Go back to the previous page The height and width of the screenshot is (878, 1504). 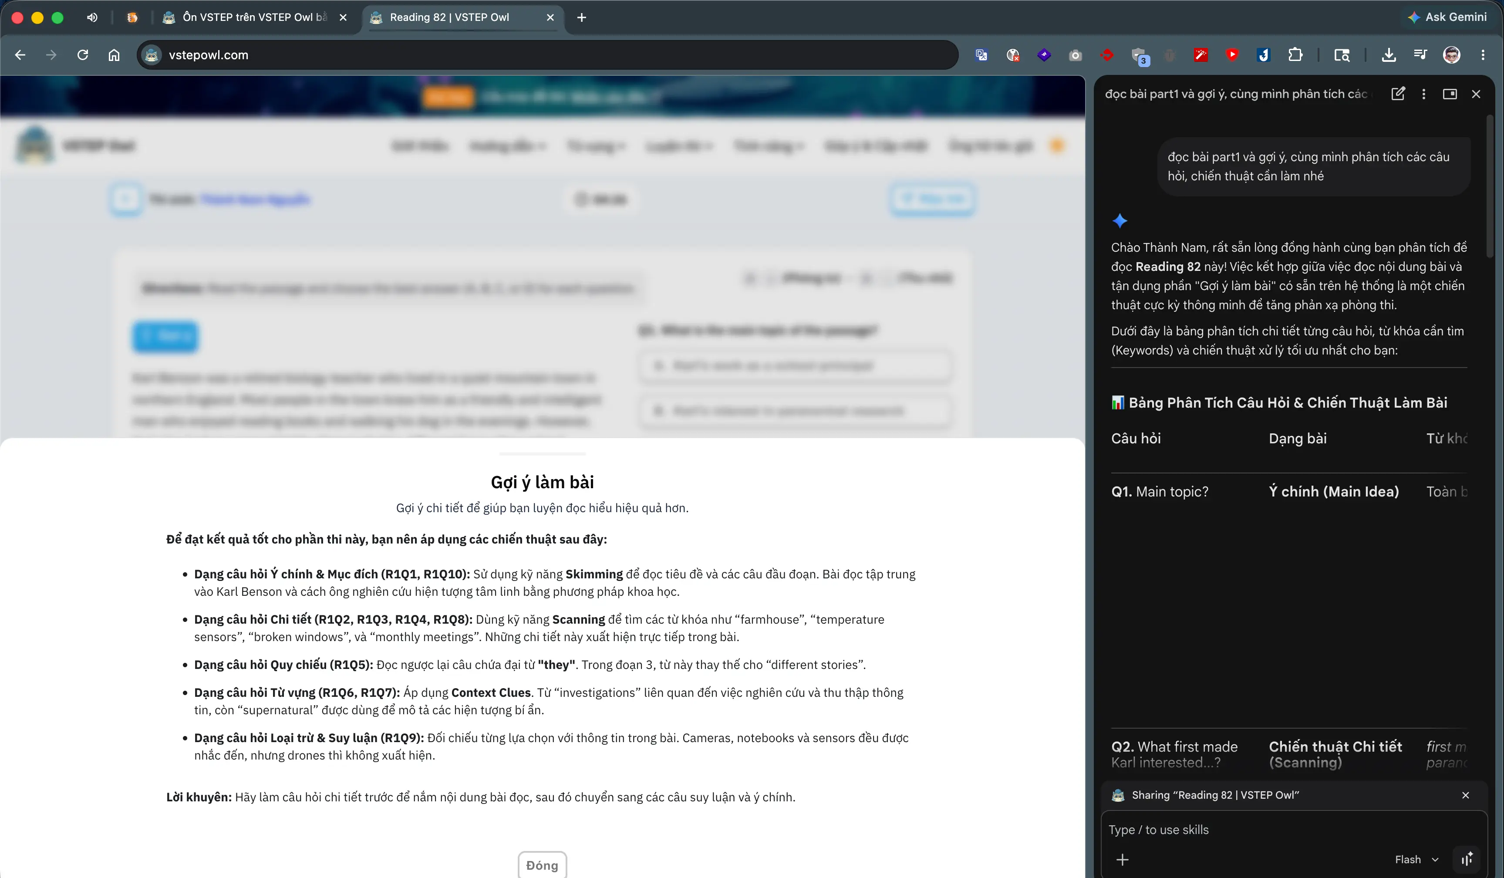point(20,55)
